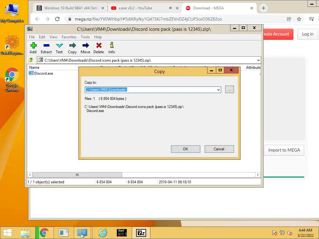Open a new Chrome tab
The width and height of the screenshot is (319, 239).
click(264, 8)
